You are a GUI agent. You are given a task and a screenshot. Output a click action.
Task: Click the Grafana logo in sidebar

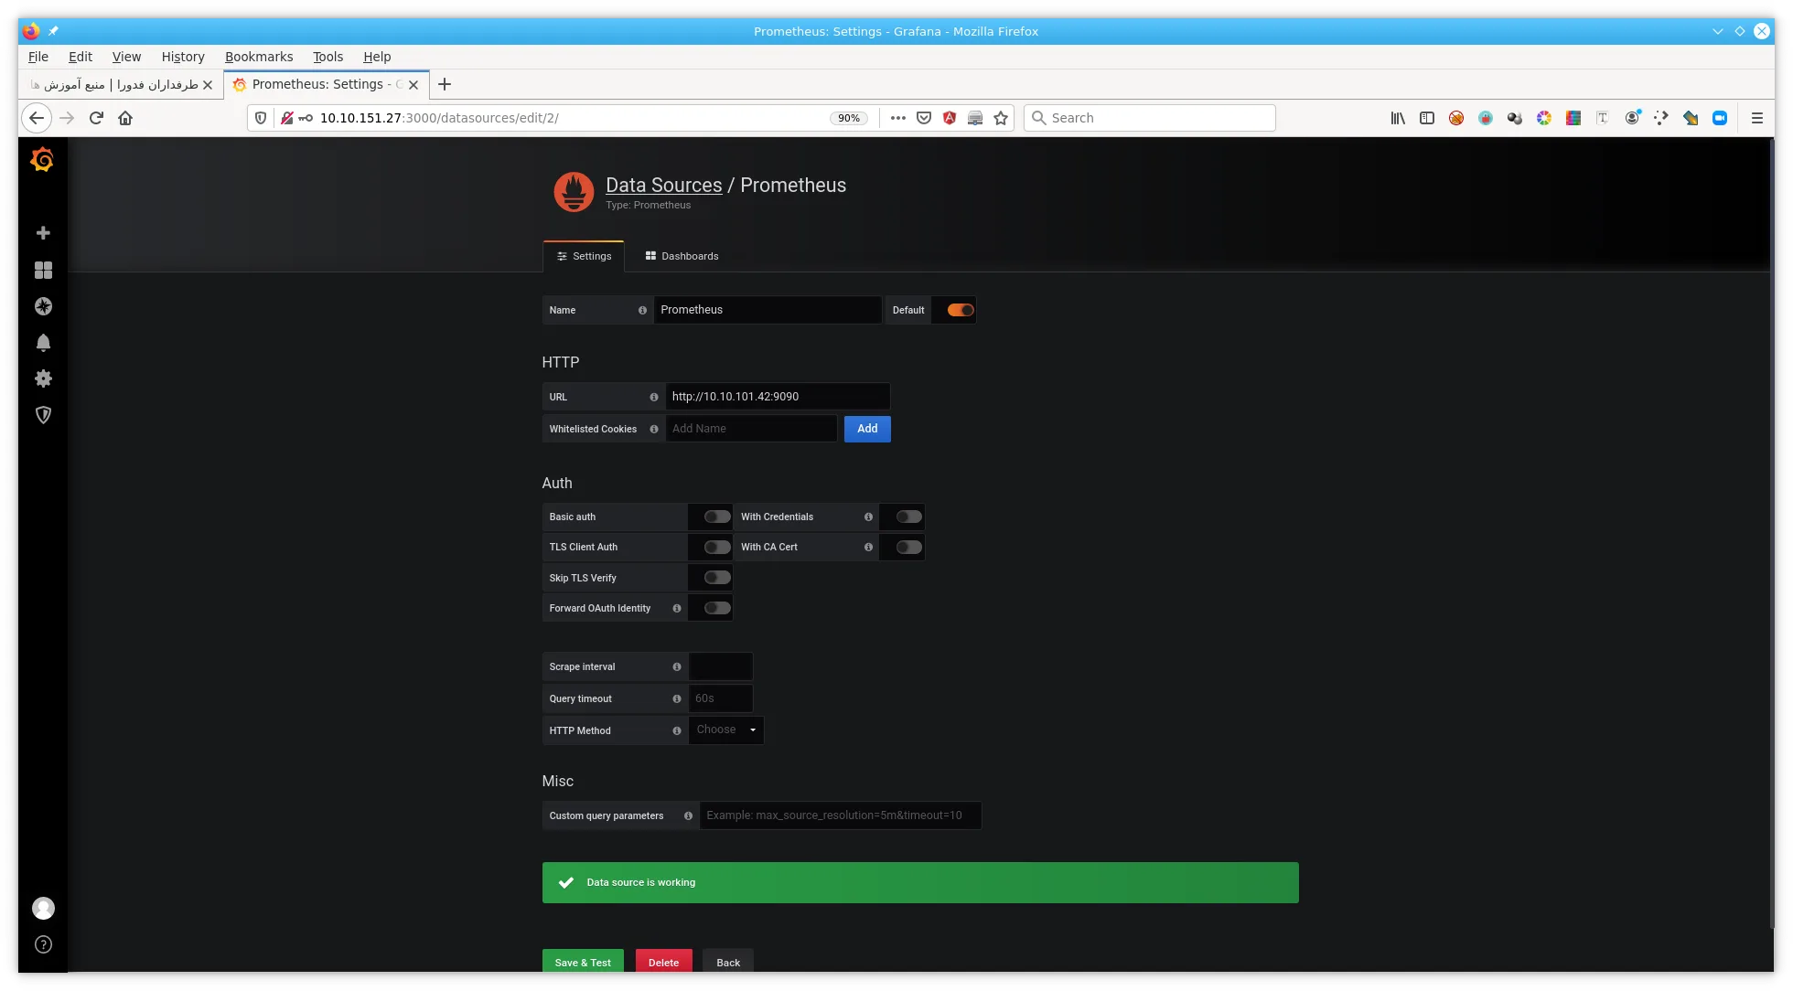click(x=42, y=160)
